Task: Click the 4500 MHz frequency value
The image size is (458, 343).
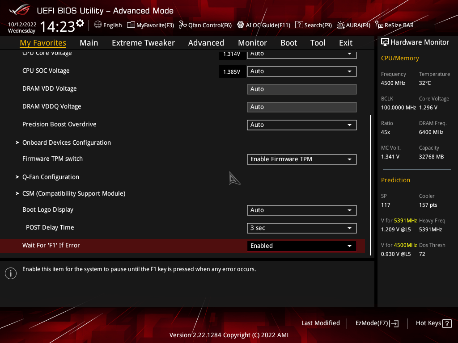Action: coord(393,83)
